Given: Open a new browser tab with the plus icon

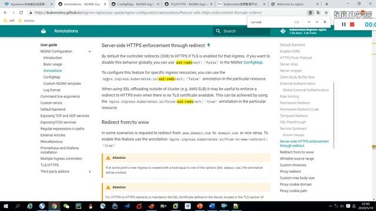Looking at the screenshot, I should [327, 4].
